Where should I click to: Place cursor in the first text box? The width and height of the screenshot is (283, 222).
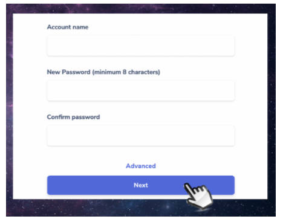coord(141,46)
